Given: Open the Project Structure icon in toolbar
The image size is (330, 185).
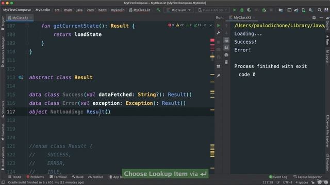Looking at the screenshot, I should tap(280, 10).
